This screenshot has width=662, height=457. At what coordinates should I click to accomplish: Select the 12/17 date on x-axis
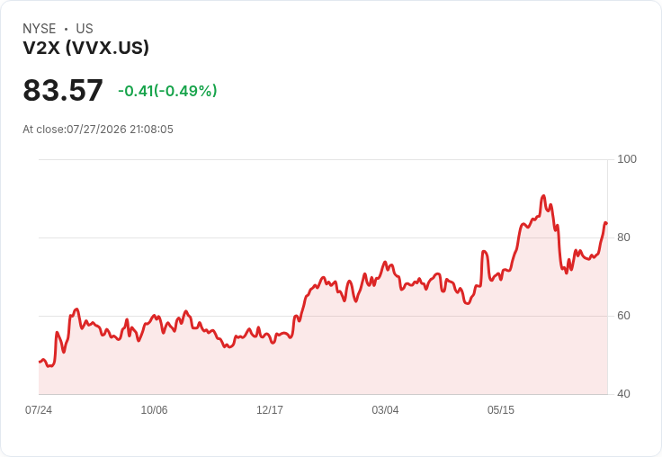[270, 410]
